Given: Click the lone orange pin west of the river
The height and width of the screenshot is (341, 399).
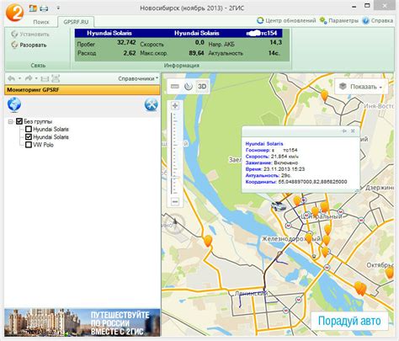Looking at the screenshot, I should point(208,241).
